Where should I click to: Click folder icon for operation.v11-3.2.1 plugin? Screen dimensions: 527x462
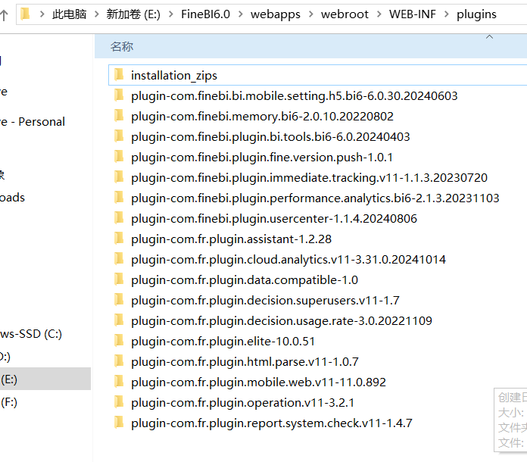pos(119,402)
